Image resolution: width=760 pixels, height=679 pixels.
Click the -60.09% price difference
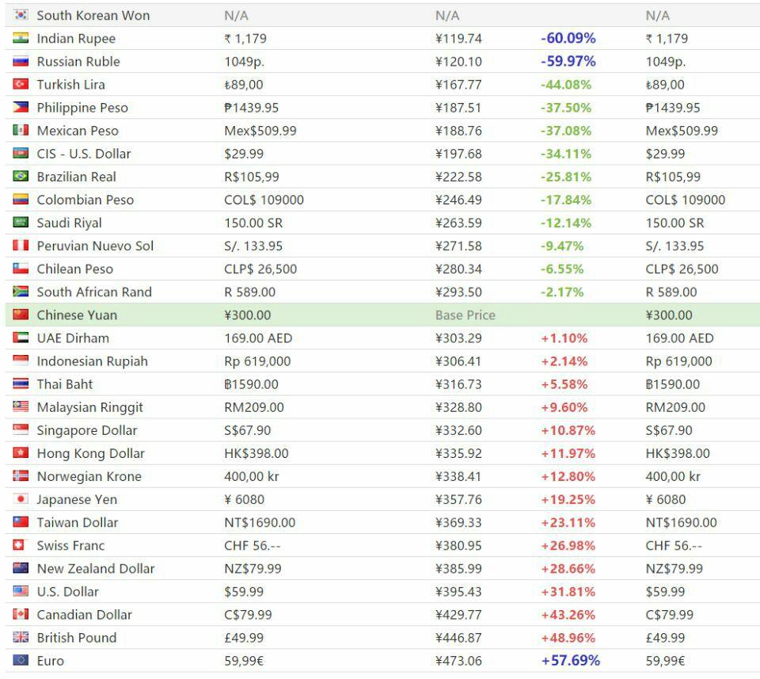(x=568, y=38)
